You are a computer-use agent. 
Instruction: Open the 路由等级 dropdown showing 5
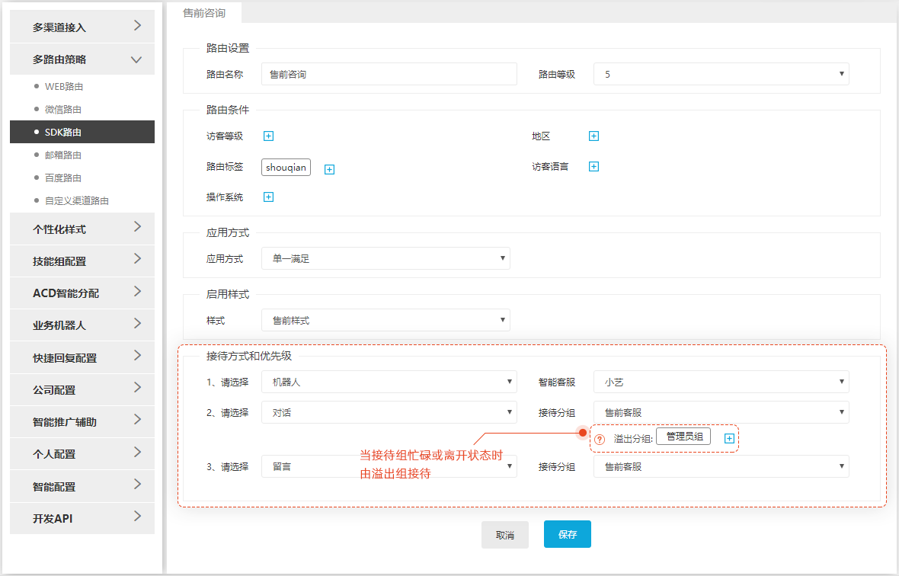click(721, 74)
